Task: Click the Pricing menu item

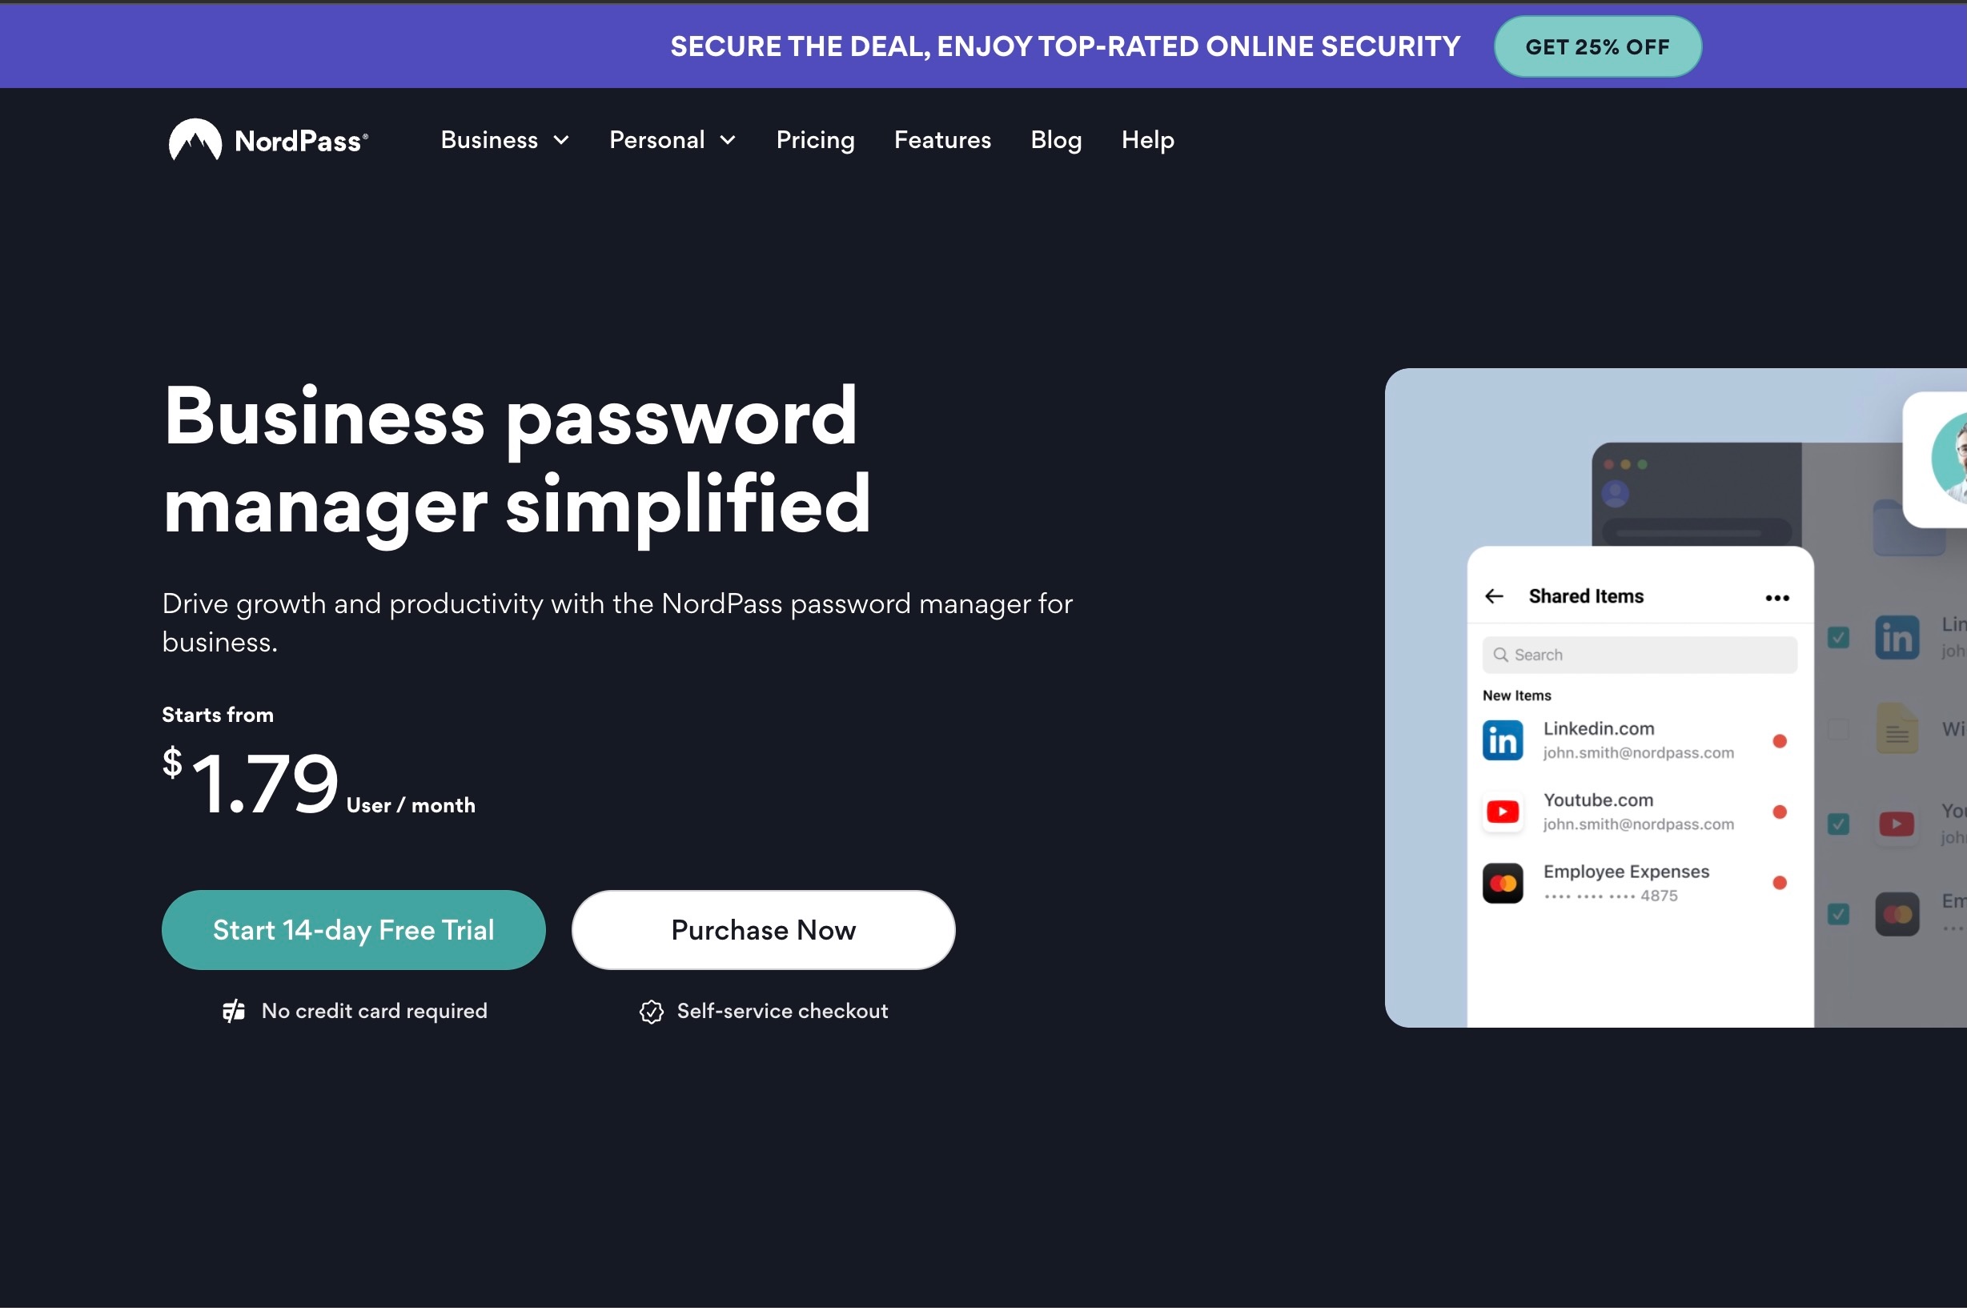Action: point(815,139)
